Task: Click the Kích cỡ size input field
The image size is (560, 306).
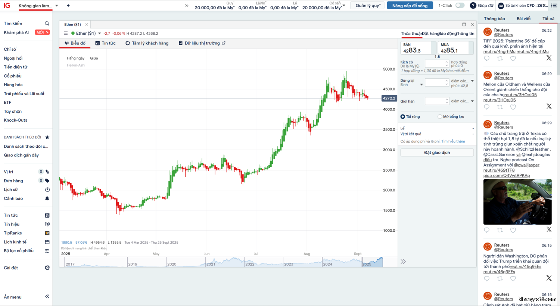Action: pos(435,64)
